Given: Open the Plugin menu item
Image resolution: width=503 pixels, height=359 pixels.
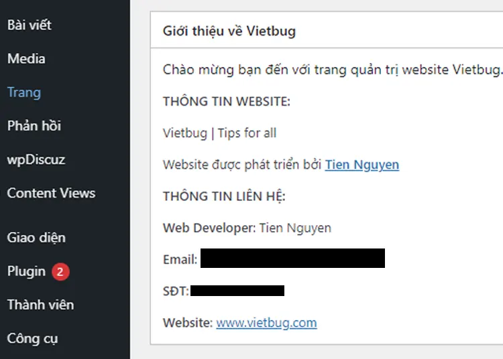Looking at the screenshot, I should tap(26, 271).
